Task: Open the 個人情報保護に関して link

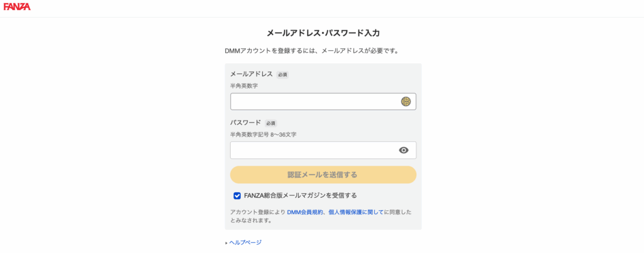Action: 356,212
